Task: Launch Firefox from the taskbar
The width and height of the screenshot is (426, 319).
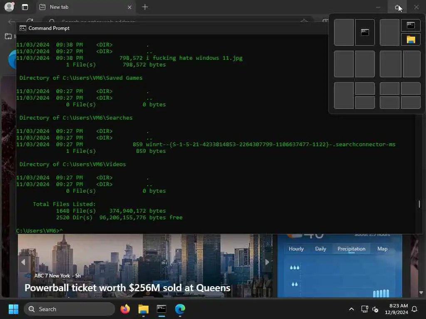Action: click(x=125, y=309)
